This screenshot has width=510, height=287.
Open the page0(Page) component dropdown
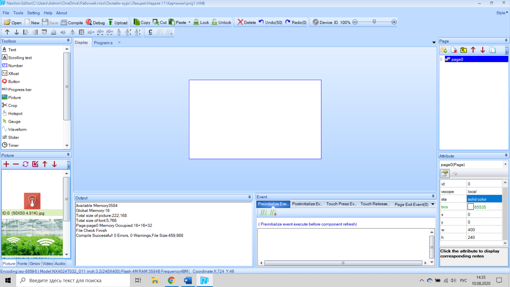click(x=505, y=164)
